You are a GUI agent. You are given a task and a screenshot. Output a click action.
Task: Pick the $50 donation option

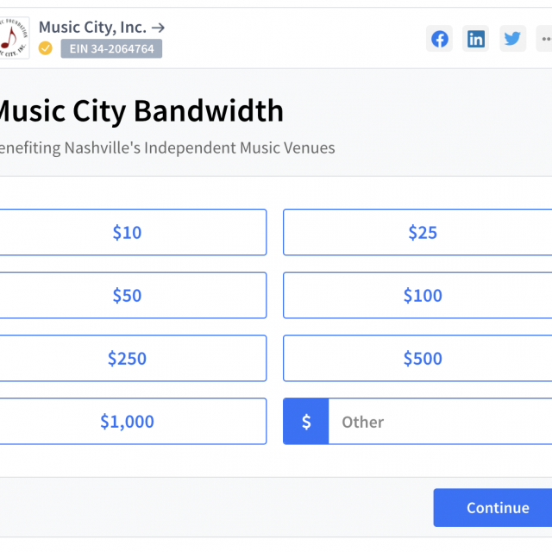click(128, 296)
